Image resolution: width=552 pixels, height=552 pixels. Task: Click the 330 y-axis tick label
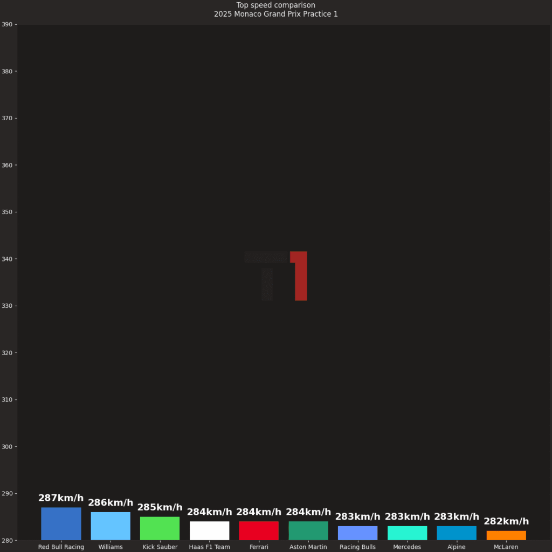[x=7, y=306]
